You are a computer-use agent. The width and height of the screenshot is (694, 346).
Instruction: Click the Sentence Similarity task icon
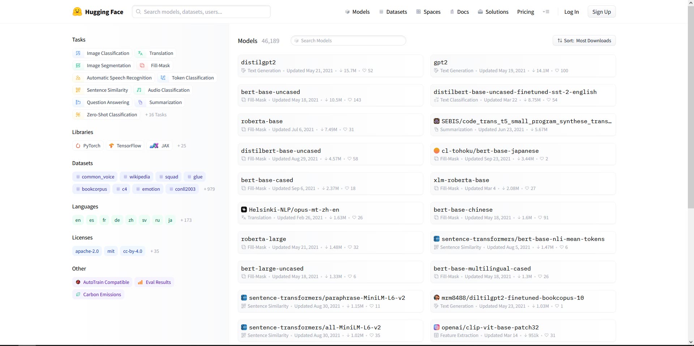coord(78,90)
